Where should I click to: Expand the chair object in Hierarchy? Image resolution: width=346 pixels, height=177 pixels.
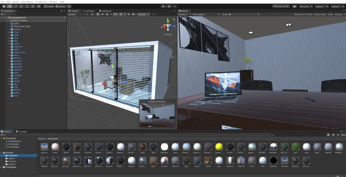point(9,32)
